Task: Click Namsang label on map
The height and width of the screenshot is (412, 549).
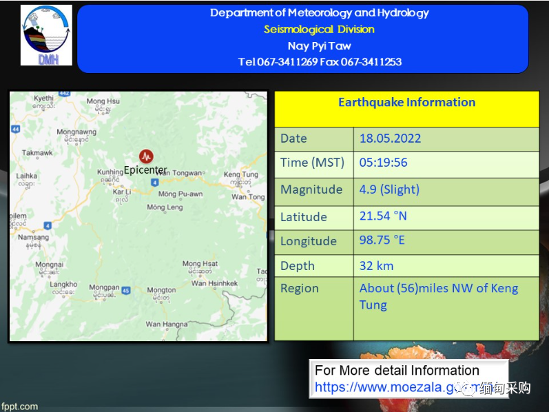Action: pyautogui.click(x=34, y=237)
